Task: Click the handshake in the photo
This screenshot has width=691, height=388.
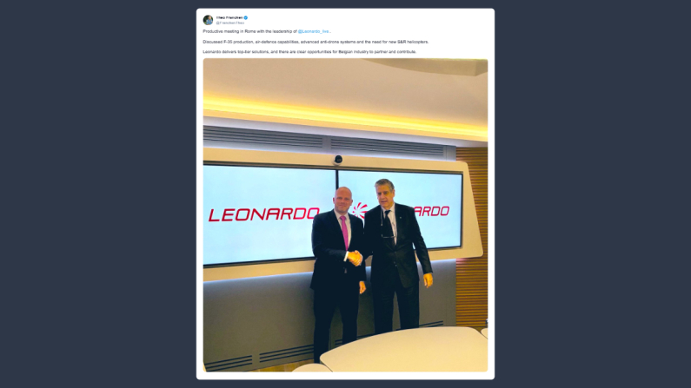Action: [355, 258]
